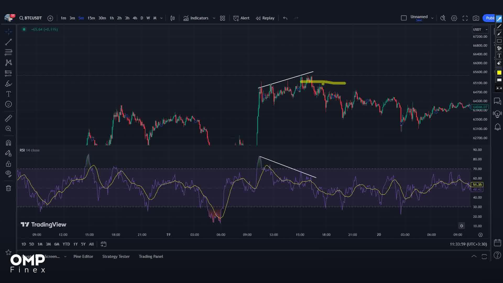
Task: Start bar Replay mode
Action: pos(265,18)
